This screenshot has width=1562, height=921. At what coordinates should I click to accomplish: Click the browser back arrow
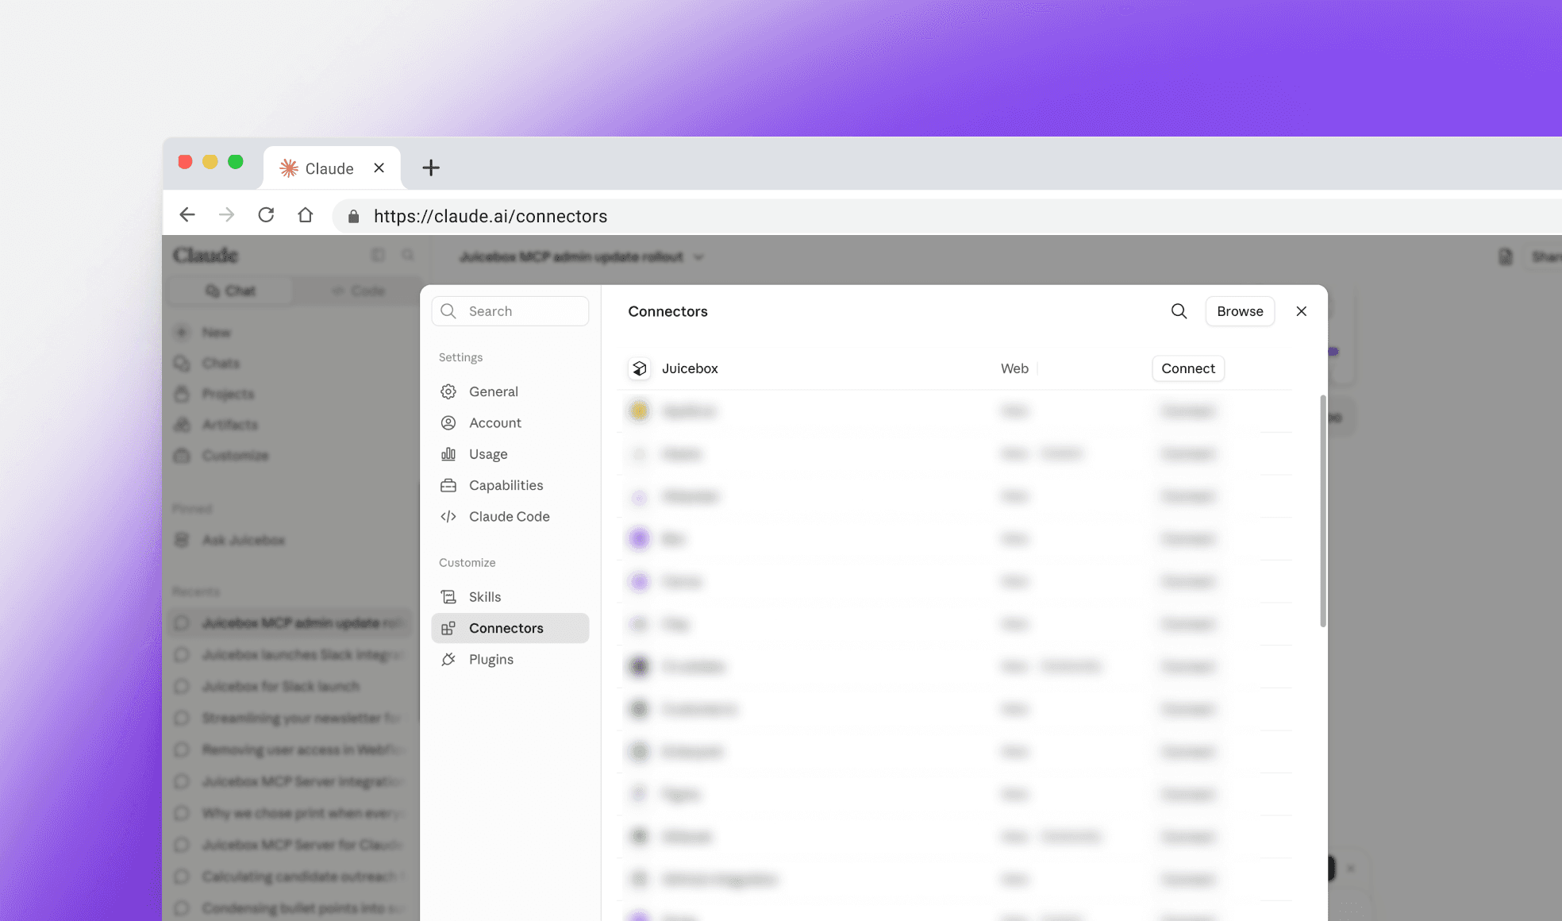[187, 215]
